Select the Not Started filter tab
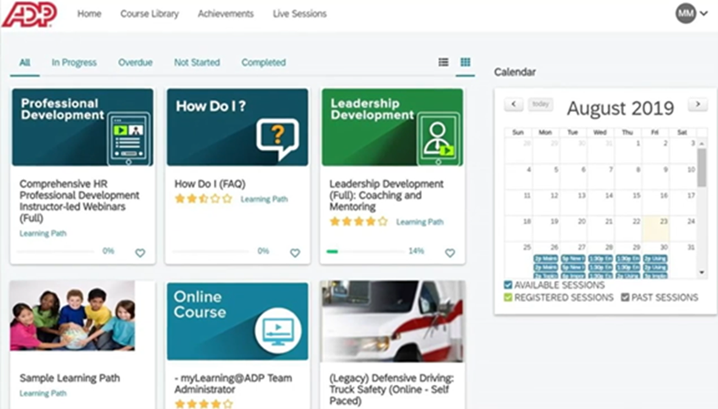The width and height of the screenshot is (718, 409). (197, 63)
